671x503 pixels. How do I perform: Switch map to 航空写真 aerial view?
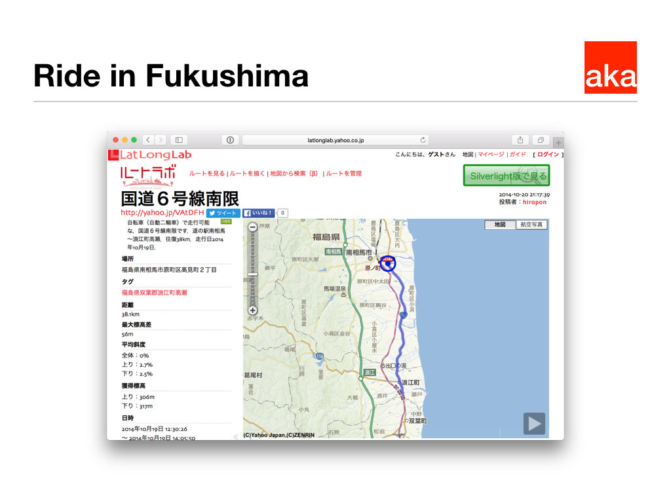tap(531, 225)
